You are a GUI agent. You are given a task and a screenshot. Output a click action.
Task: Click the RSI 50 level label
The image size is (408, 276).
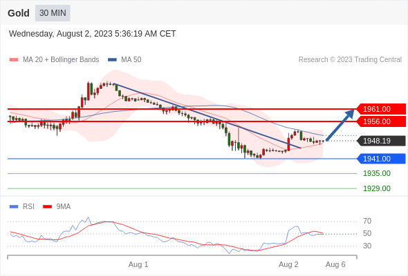click(367, 233)
